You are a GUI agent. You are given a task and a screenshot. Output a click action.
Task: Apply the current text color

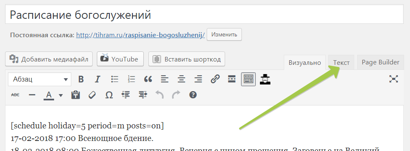point(49,95)
